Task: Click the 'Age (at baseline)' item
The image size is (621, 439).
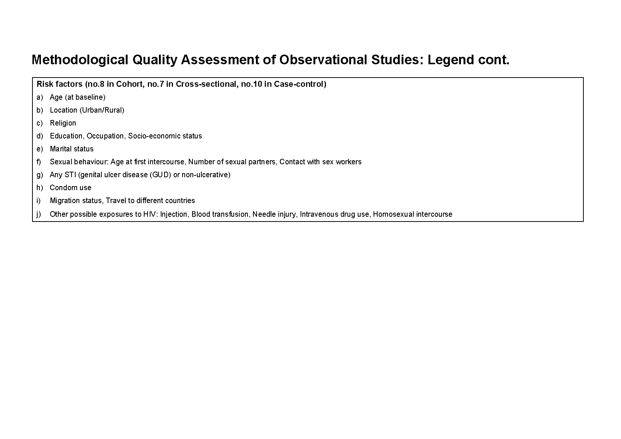Action: tap(77, 97)
